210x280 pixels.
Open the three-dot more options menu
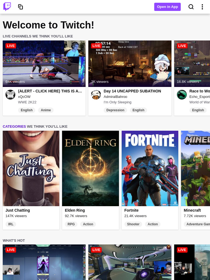click(202, 7)
